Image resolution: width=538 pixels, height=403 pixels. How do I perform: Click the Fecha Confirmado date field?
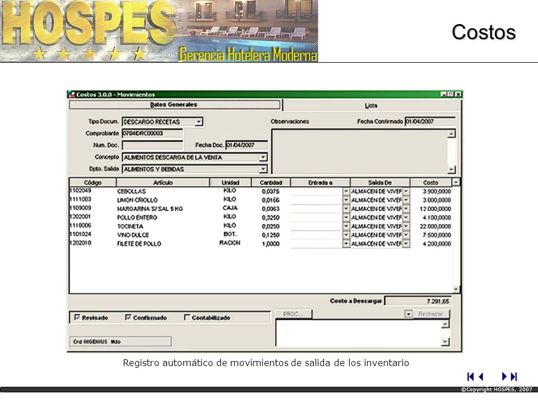tap(430, 121)
